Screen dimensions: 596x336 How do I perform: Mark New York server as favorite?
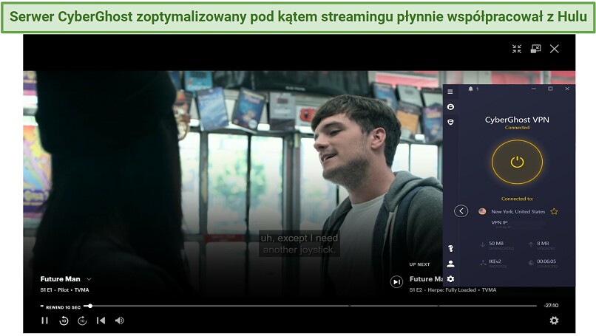point(554,211)
